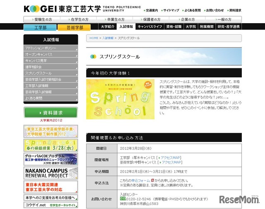Click the KOUGEI Tokyo Polytechnic University logo
The width and height of the screenshot is (265, 209).
(82, 9)
